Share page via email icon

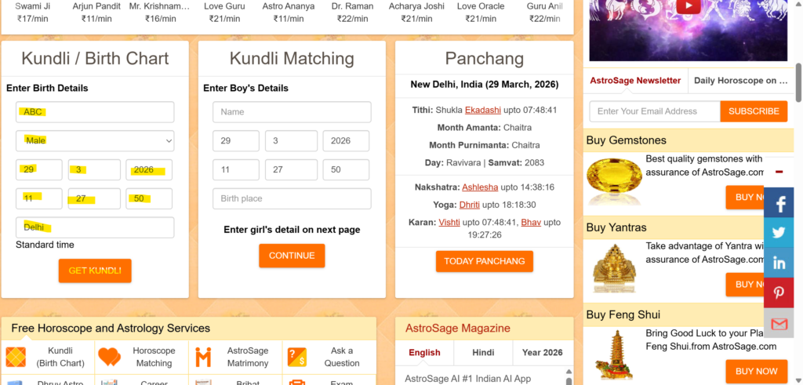click(x=779, y=322)
